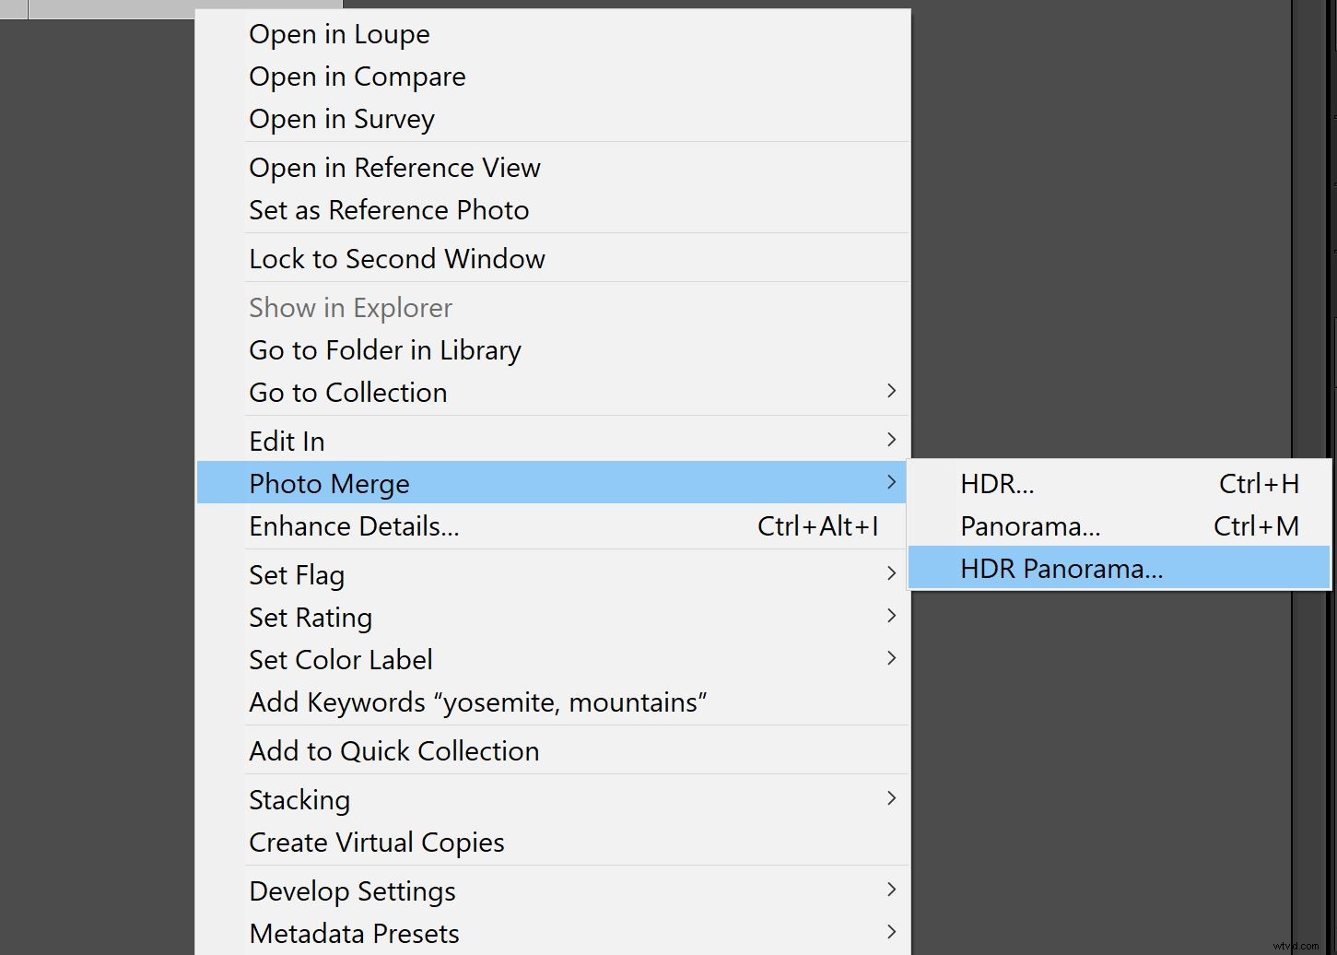Open the Photo Merge submenu
Screen dimensions: 1337x955
pos(329,483)
